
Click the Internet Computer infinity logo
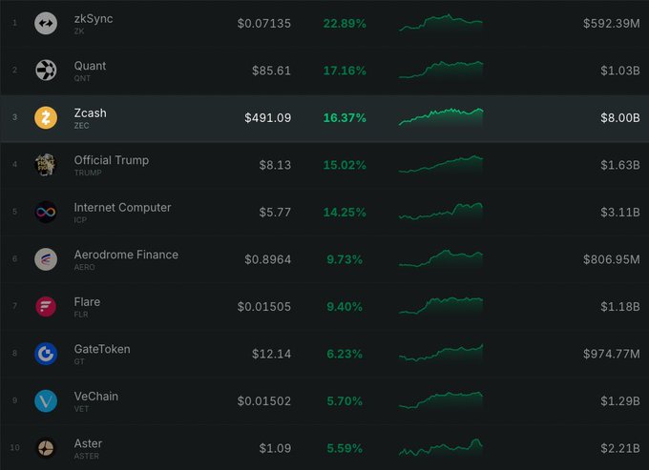(46, 212)
